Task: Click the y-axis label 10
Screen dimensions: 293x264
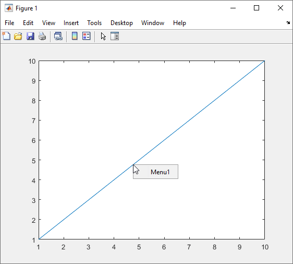Action: coord(32,62)
